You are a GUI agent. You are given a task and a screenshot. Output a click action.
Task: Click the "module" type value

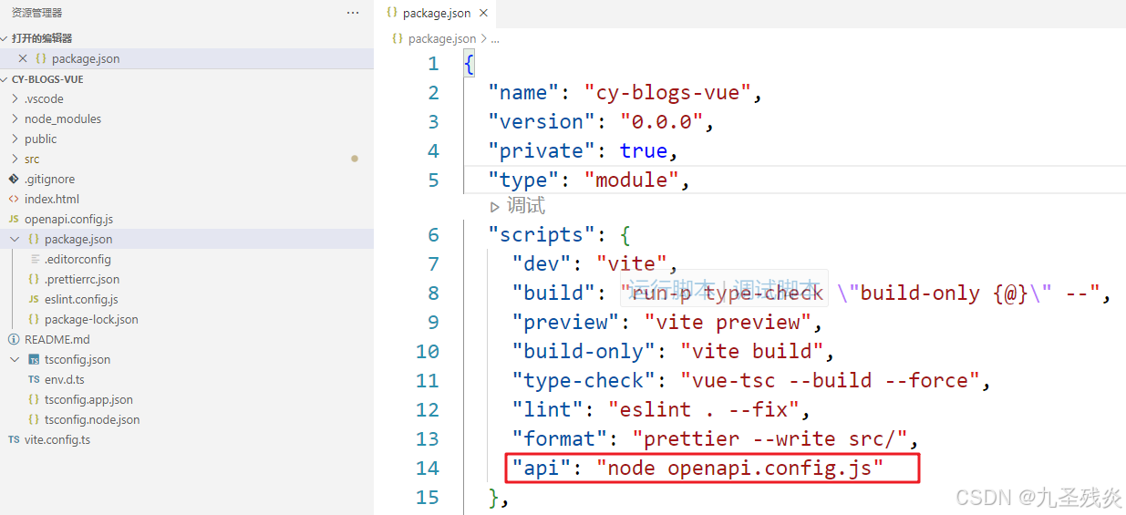[x=632, y=180]
